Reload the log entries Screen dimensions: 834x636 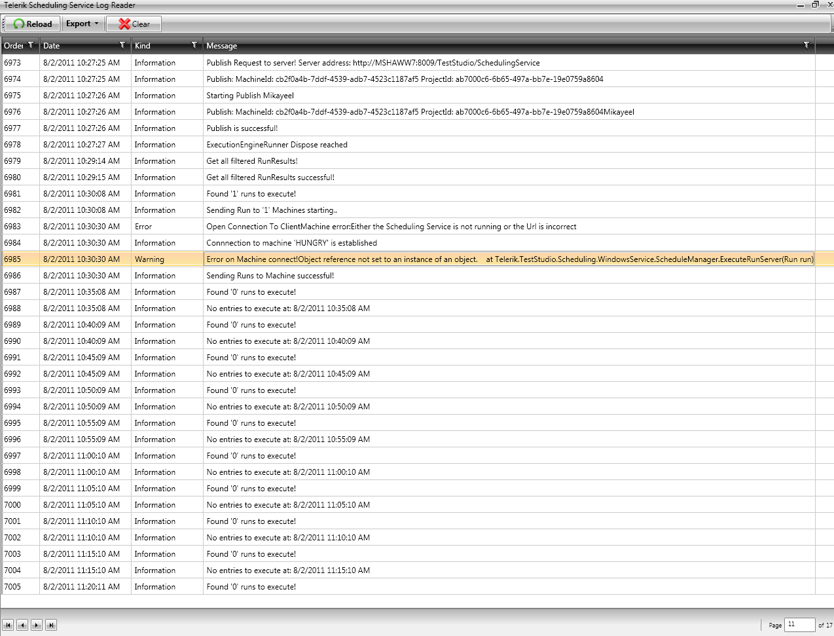33,24
